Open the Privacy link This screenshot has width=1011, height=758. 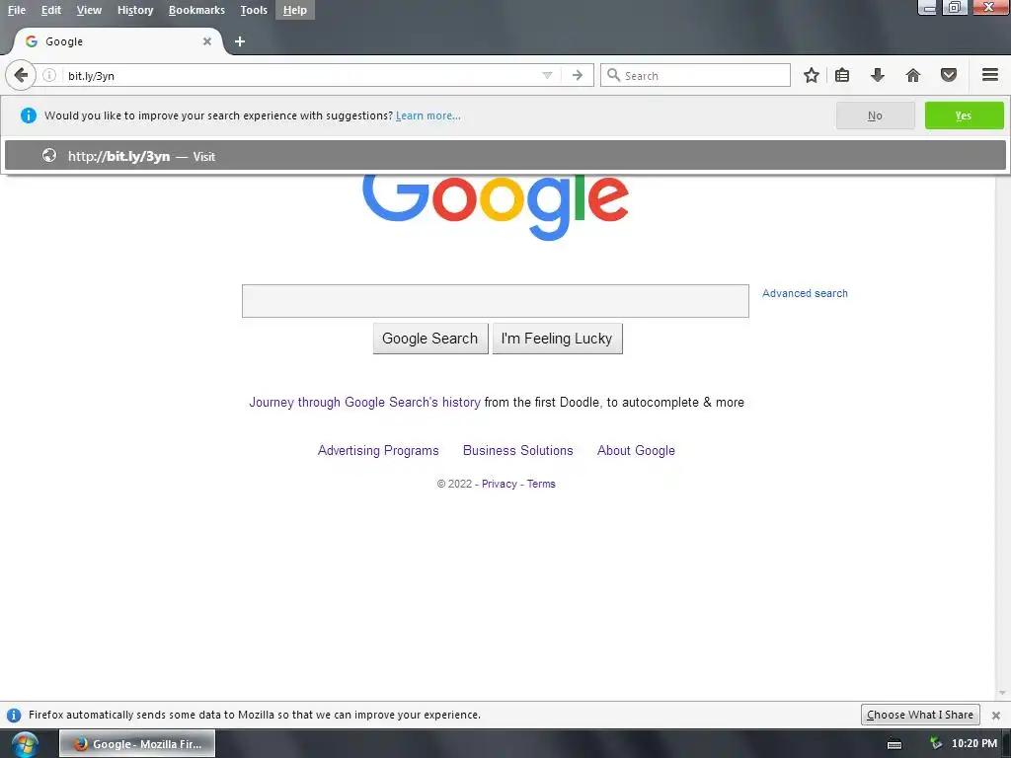click(x=499, y=484)
